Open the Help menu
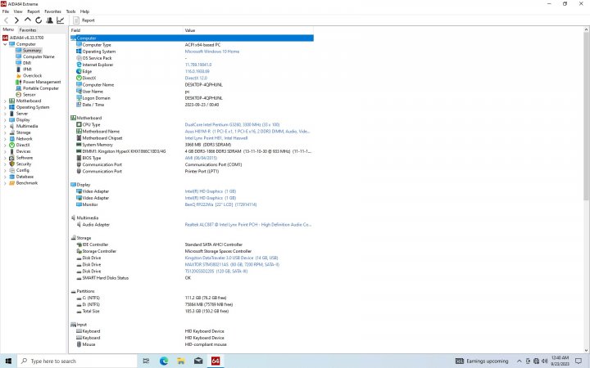Image resolution: width=590 pixels, height=368 pixels. [x=84, y=11]
